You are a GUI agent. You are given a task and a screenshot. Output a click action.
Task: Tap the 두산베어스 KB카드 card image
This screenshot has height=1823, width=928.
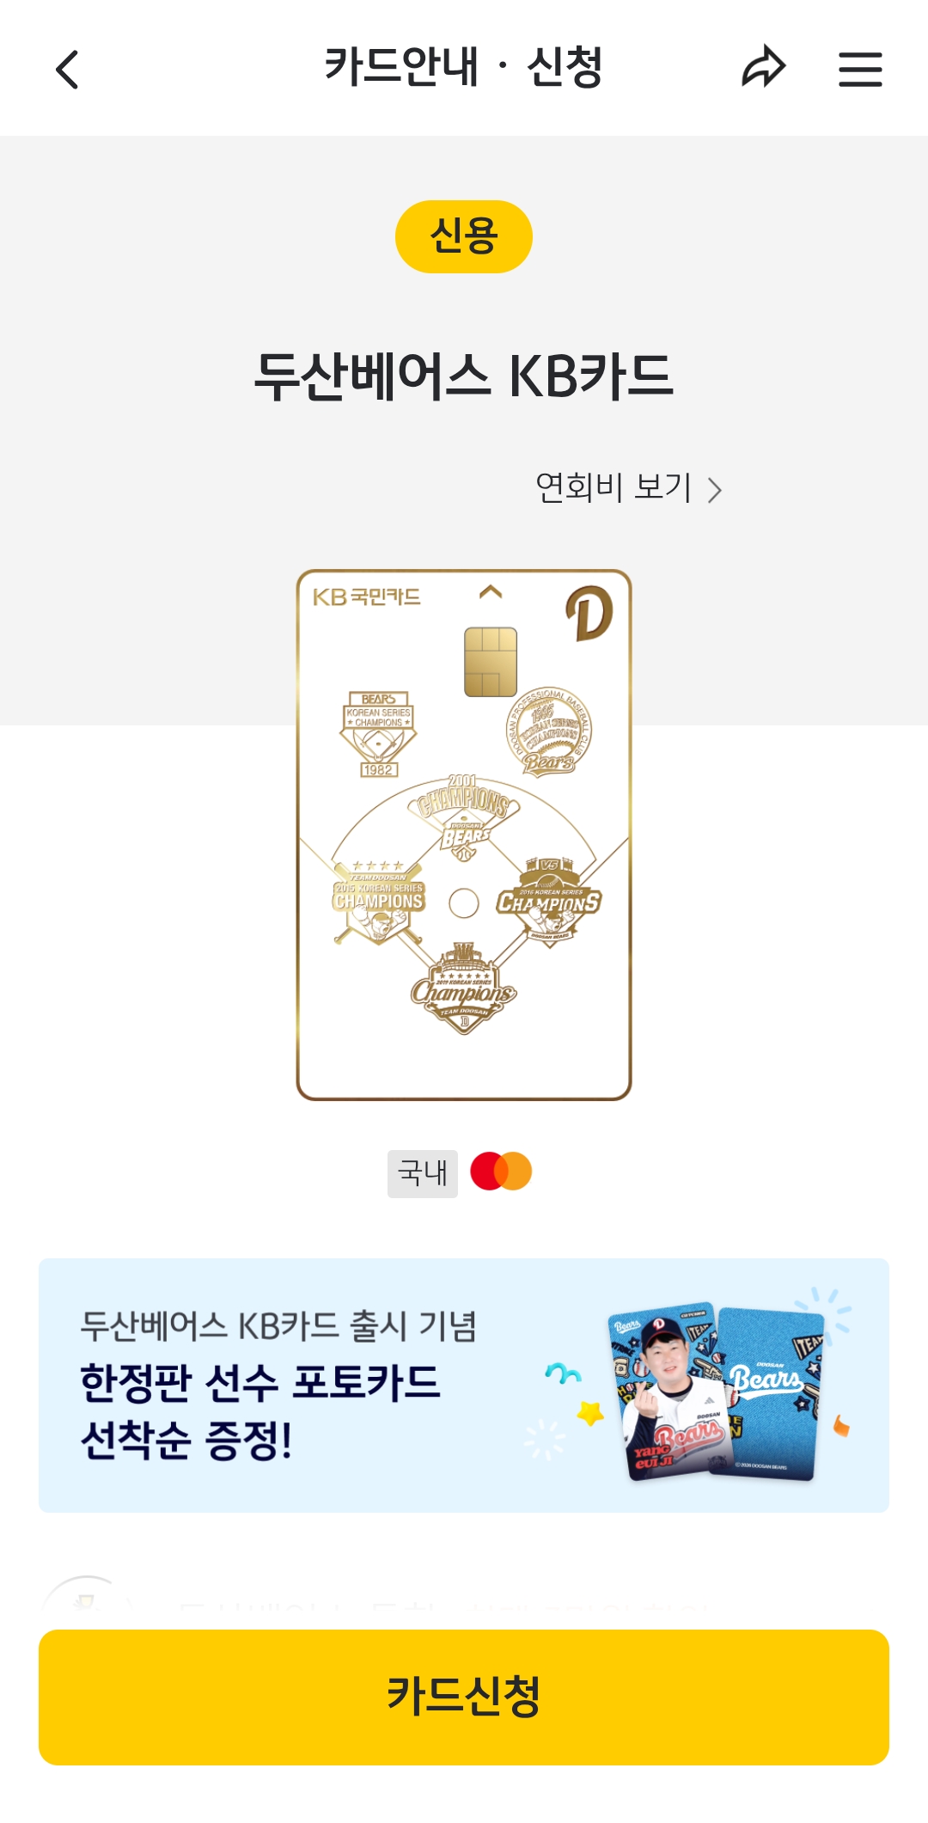tap(464, 835)
